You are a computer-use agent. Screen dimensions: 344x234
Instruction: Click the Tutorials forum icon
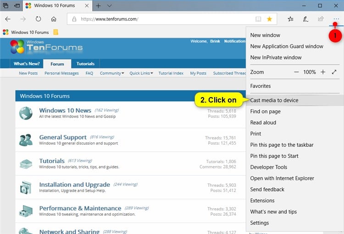click(x=26, y=163)
